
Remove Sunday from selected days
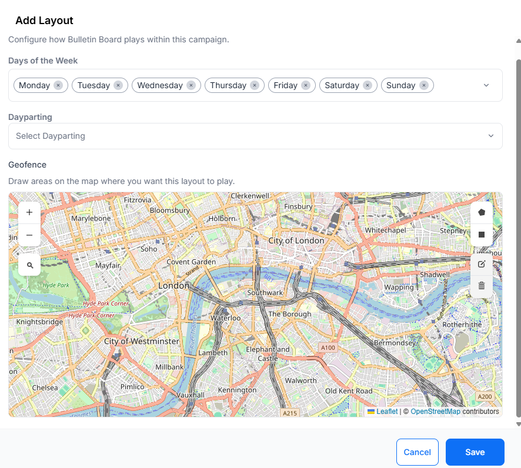click(x=424, y=85)
